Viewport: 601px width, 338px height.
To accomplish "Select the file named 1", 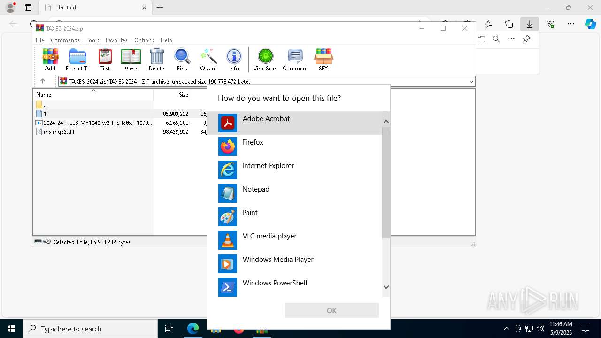I will click(45, 114).
